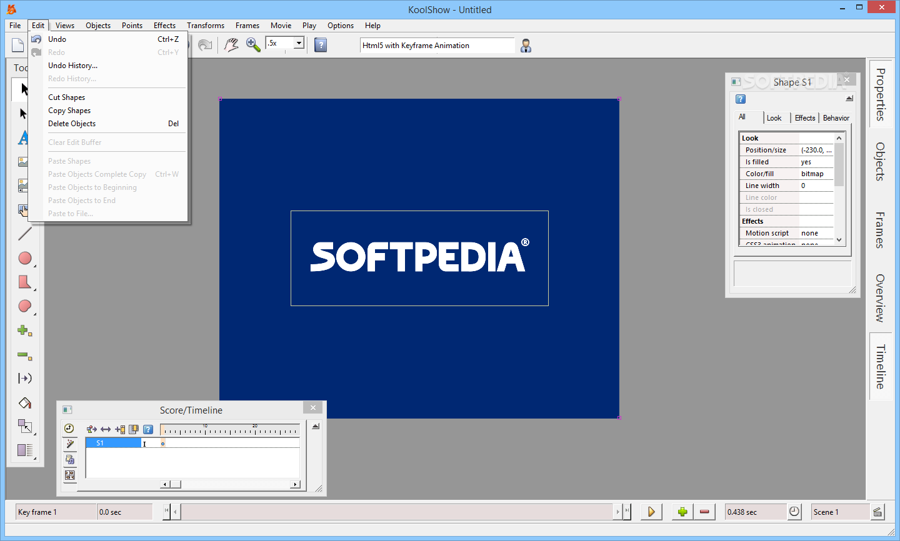Switch to the Behavior tab
The width and height of the screenshot is (900, 541).
[836, 118]
